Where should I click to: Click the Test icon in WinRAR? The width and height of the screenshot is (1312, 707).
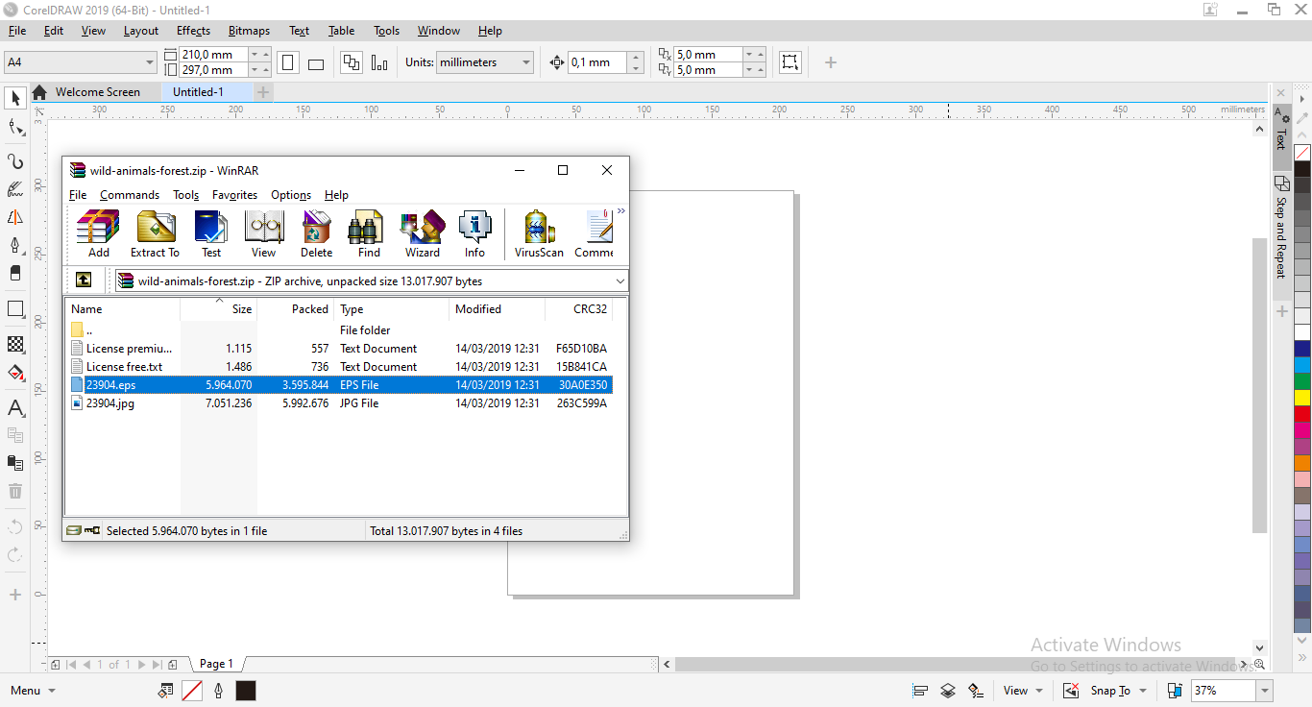pyautogui.click(x=211, y=234)
